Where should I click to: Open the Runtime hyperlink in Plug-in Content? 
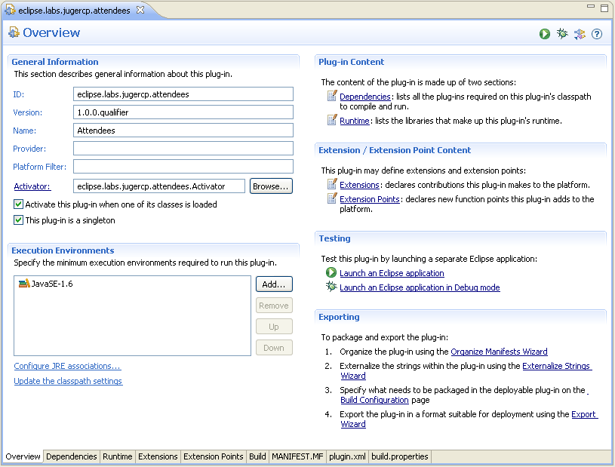click(x=354, y=121)
